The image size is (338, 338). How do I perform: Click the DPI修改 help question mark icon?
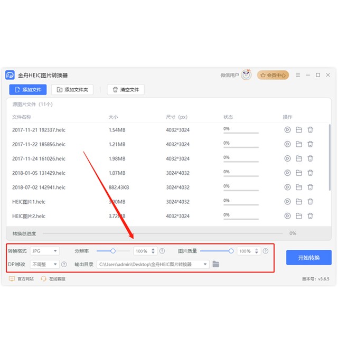point(64,264)
